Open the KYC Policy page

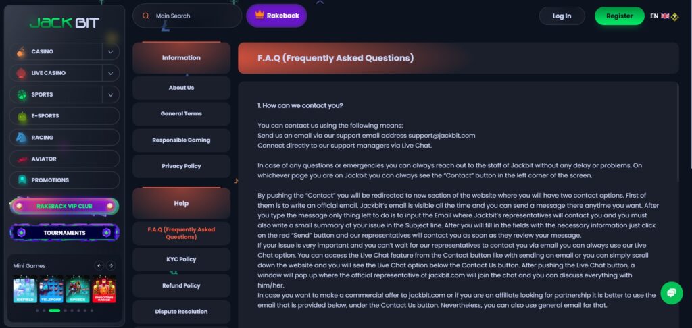click(181, 259)
